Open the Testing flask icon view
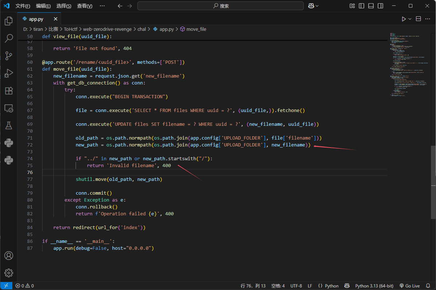Screen dimensions: 436x290 point(9,125)
